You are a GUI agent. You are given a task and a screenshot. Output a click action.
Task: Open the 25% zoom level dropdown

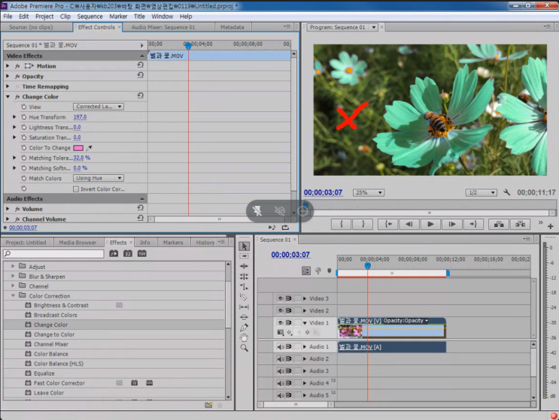coord(368,192)
